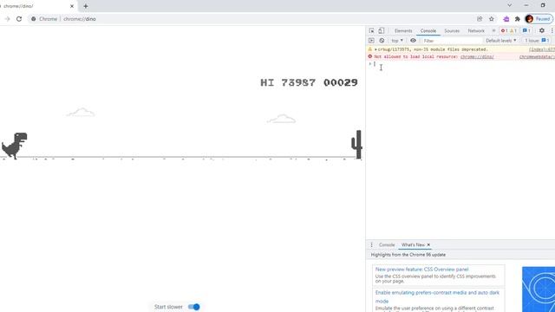Open the Network tab
555x312 pixels.
pos(476,31)
